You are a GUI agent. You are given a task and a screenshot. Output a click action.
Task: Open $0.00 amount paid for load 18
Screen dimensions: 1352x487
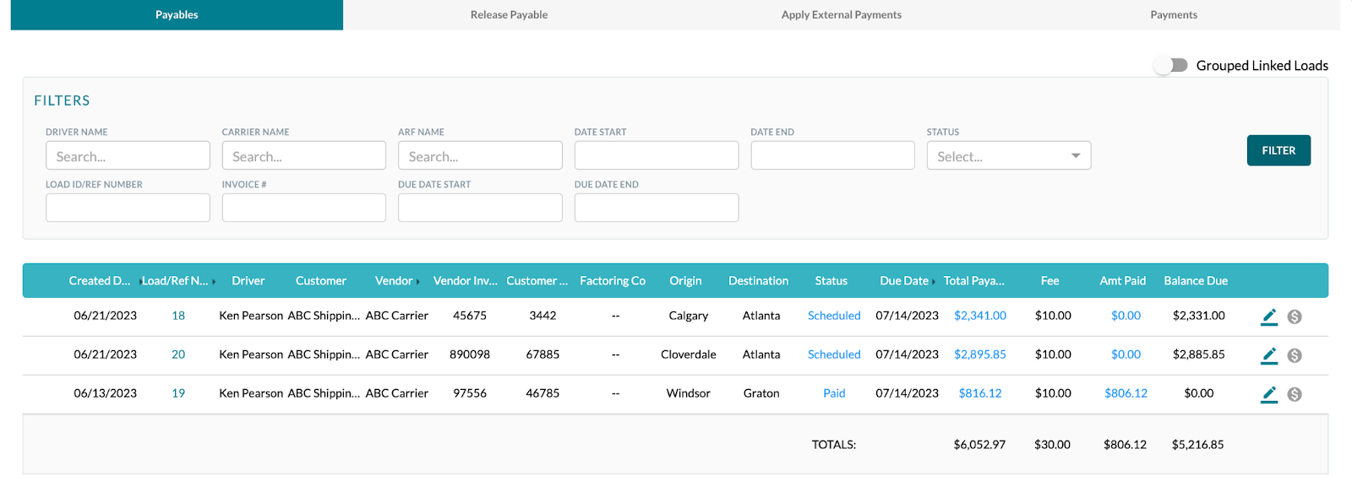click(1126, 316)
